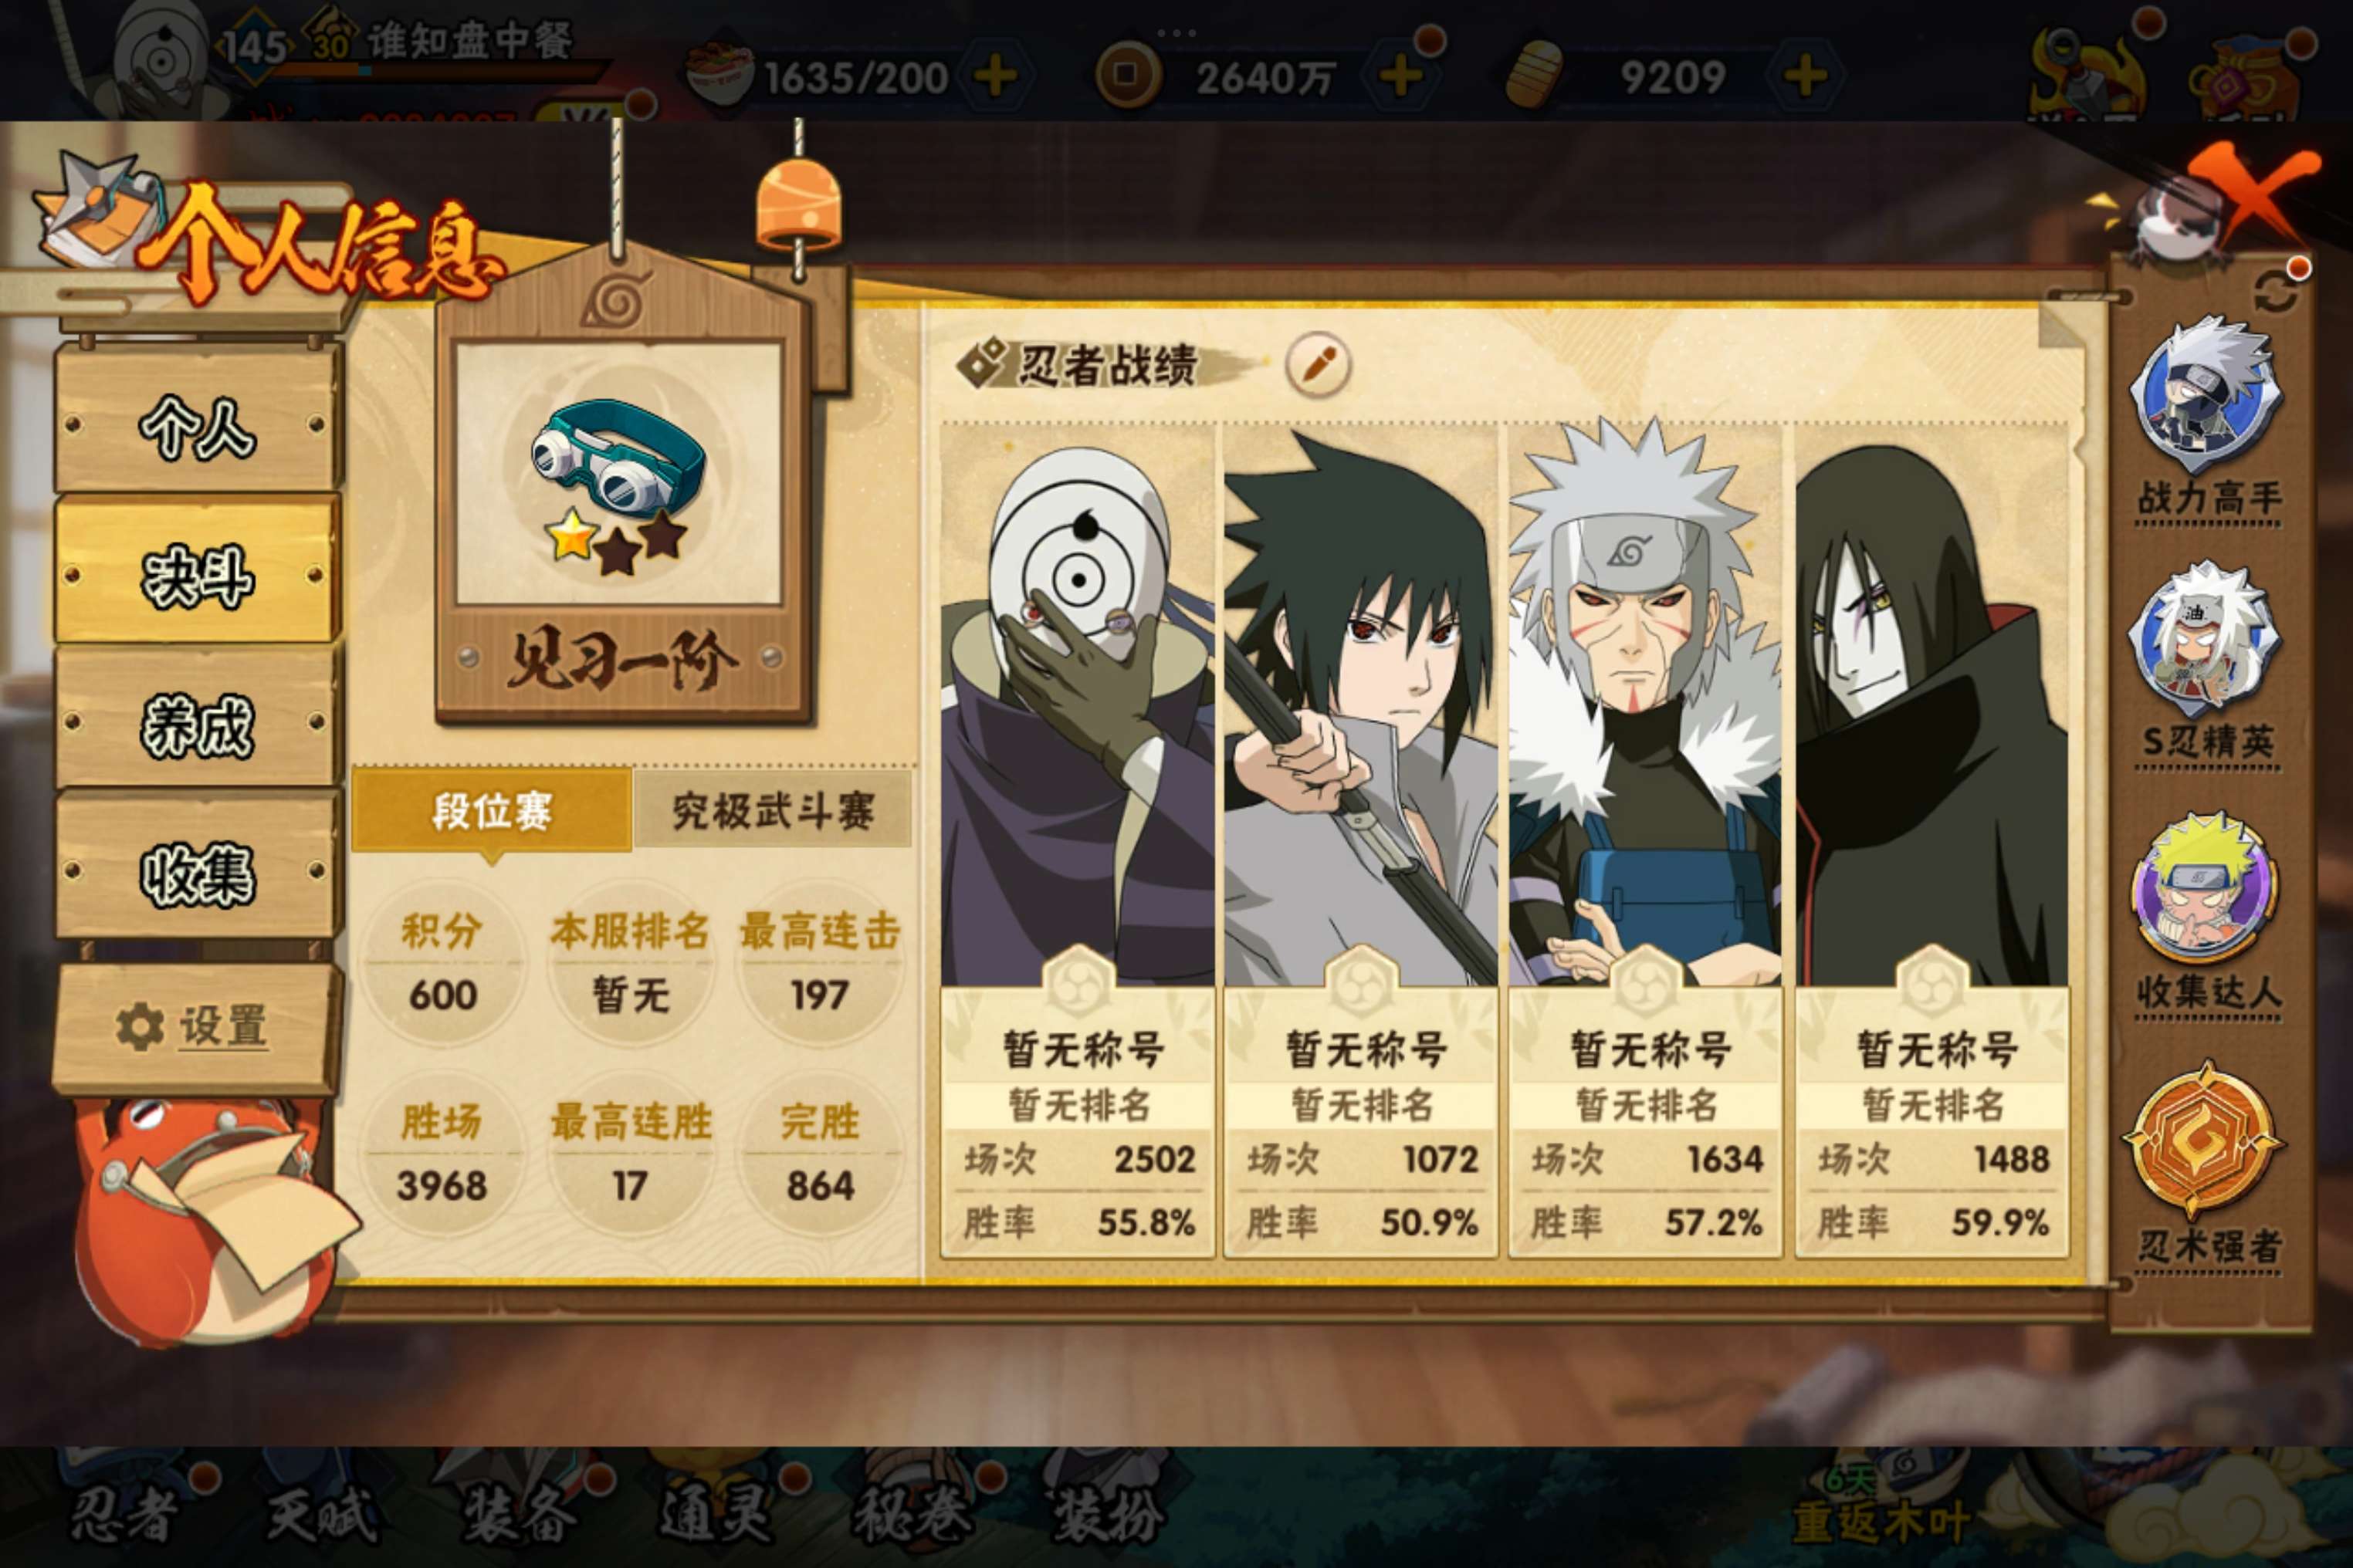Add copper coins with the plus icon
Image resolution: width=2353 pixels, height=1568 pixels.
coord(1400,76)
